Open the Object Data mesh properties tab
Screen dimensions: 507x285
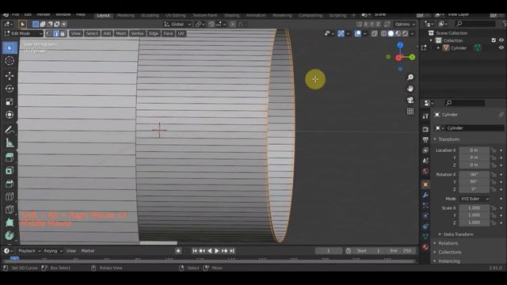coord(425,237)
